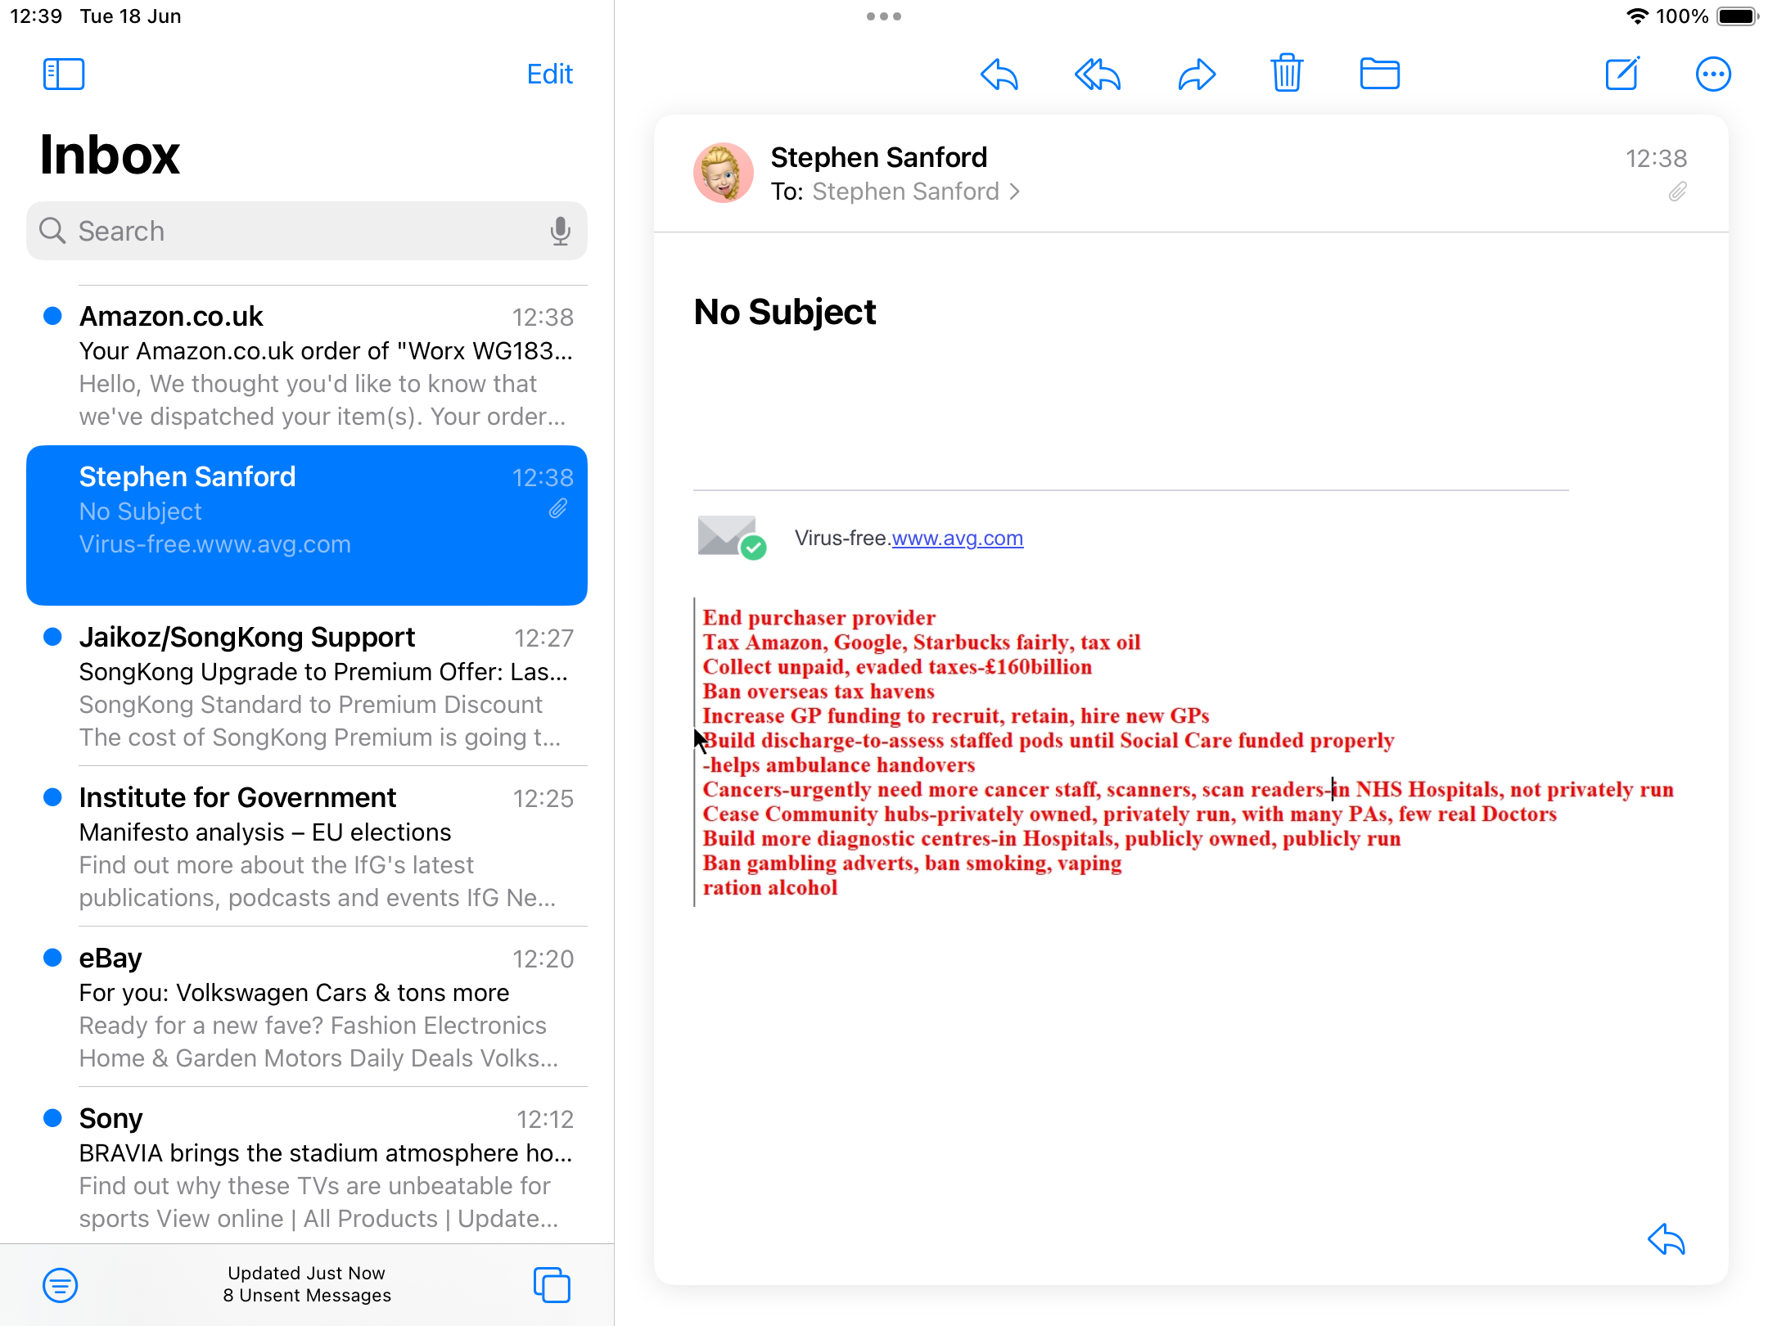Click the 'ration alcohol' line in the email
The height and width of the screenshot is (1326, 1768).
pyautogui.click(x=770, y=888)
